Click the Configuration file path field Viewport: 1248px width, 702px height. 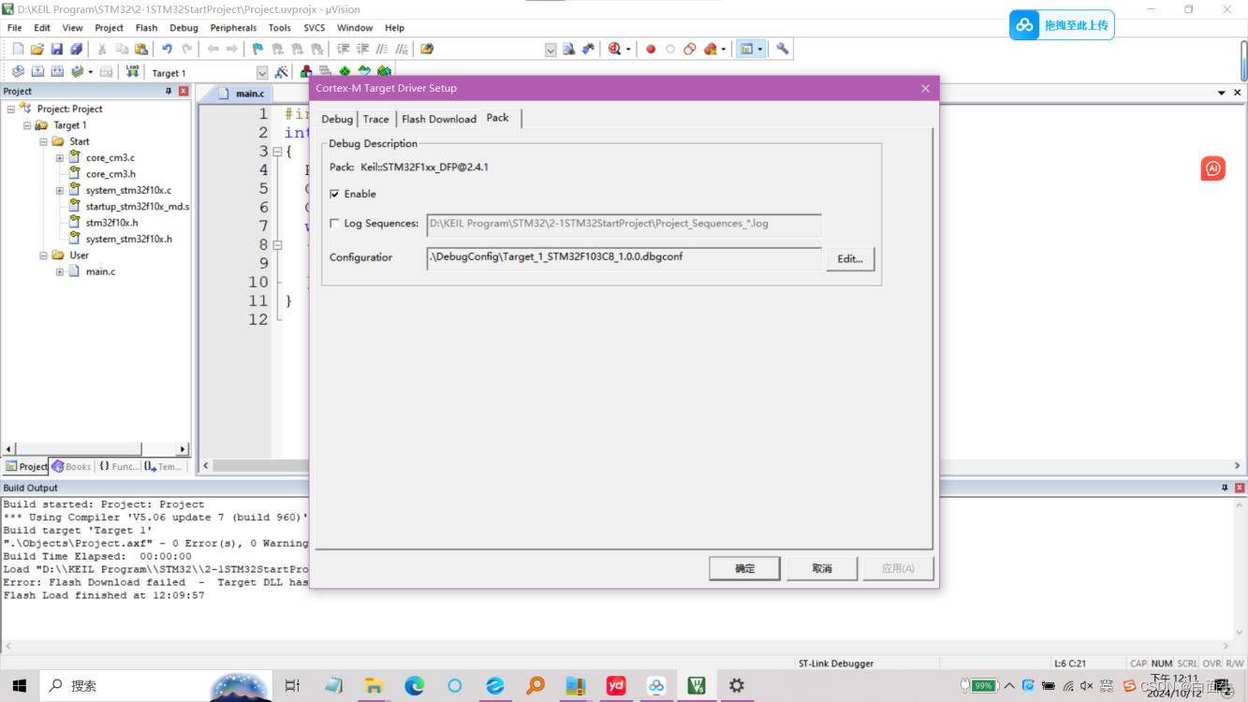coord(624,257)
